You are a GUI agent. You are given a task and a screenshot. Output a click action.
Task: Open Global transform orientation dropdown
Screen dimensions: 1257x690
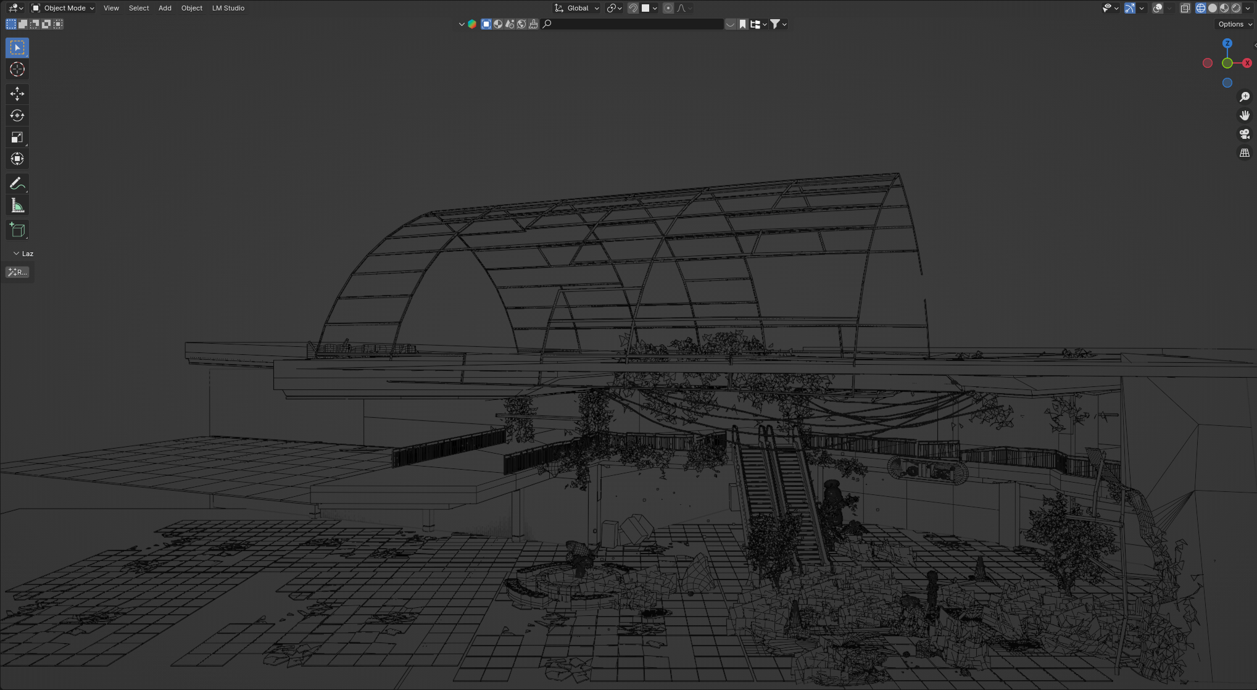click(577, 8)
